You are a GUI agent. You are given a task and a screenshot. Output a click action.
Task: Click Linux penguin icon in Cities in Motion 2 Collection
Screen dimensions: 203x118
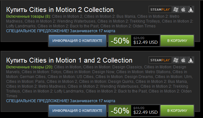coord(191,9)
